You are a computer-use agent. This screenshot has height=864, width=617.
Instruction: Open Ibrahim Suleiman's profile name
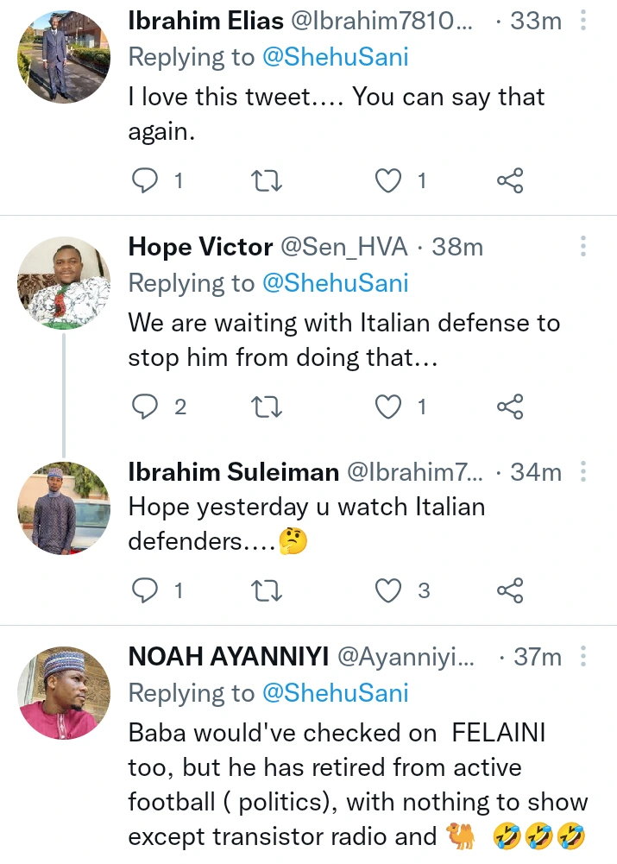[233, 472]
